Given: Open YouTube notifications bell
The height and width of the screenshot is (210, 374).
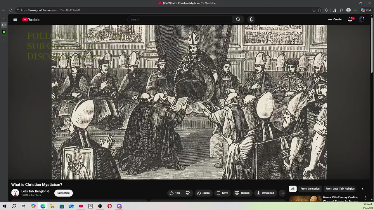Looking at the screenshot, I should pyautogui.click(x=350, y=19).
